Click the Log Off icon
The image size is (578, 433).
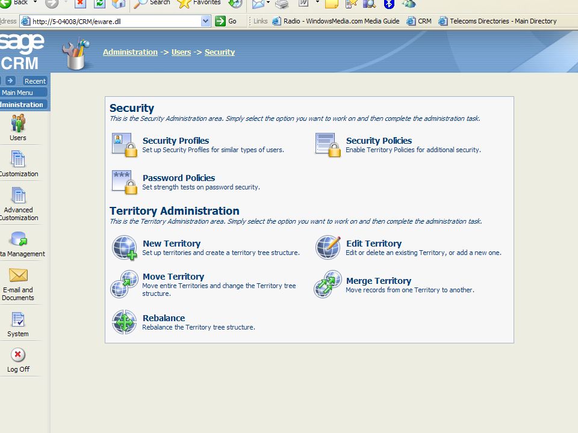[x=17, y=355]
